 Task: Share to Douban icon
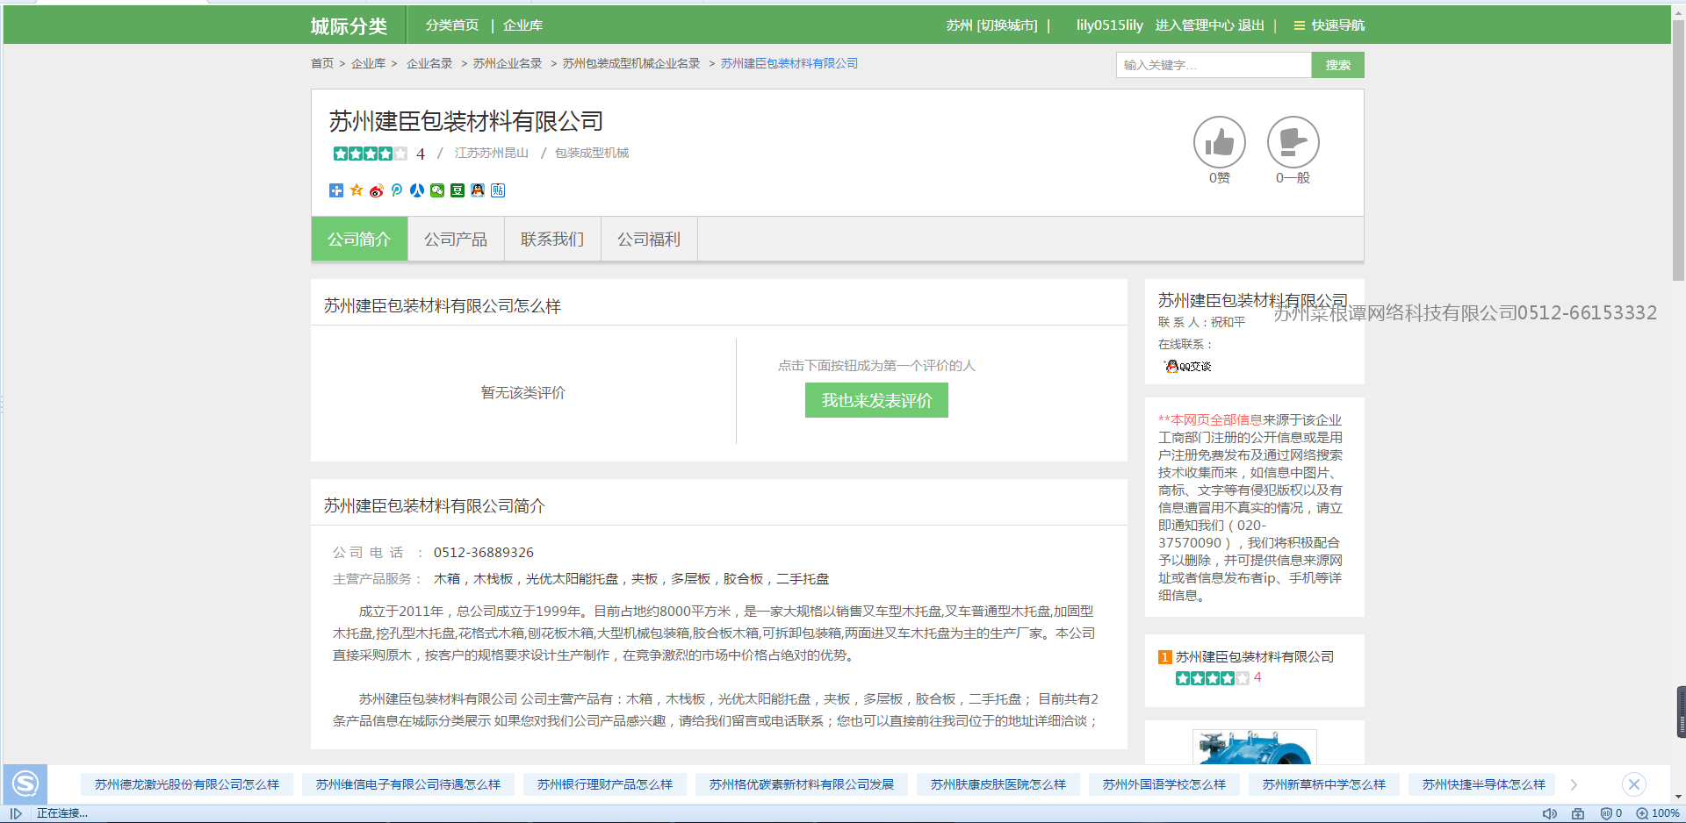pyautogui.click(x=458, y=190)
